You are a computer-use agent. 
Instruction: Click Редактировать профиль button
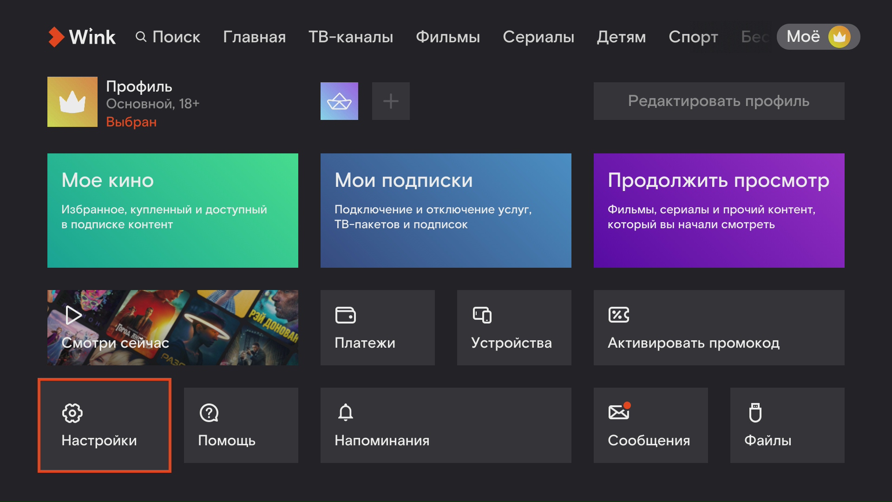(x=719, y=101)
